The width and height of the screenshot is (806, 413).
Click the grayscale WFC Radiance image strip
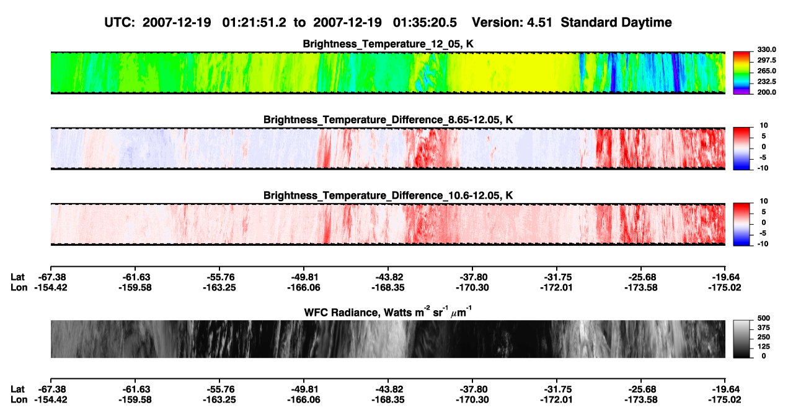(x=387, y=339)
